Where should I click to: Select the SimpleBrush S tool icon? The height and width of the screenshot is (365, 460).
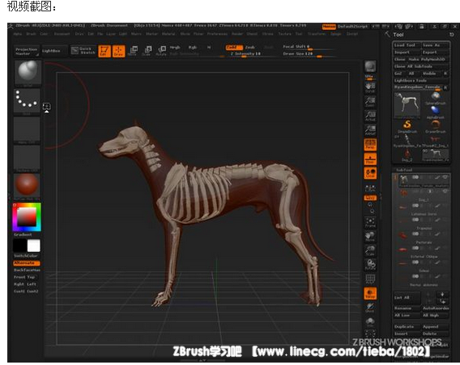(407, 126)
